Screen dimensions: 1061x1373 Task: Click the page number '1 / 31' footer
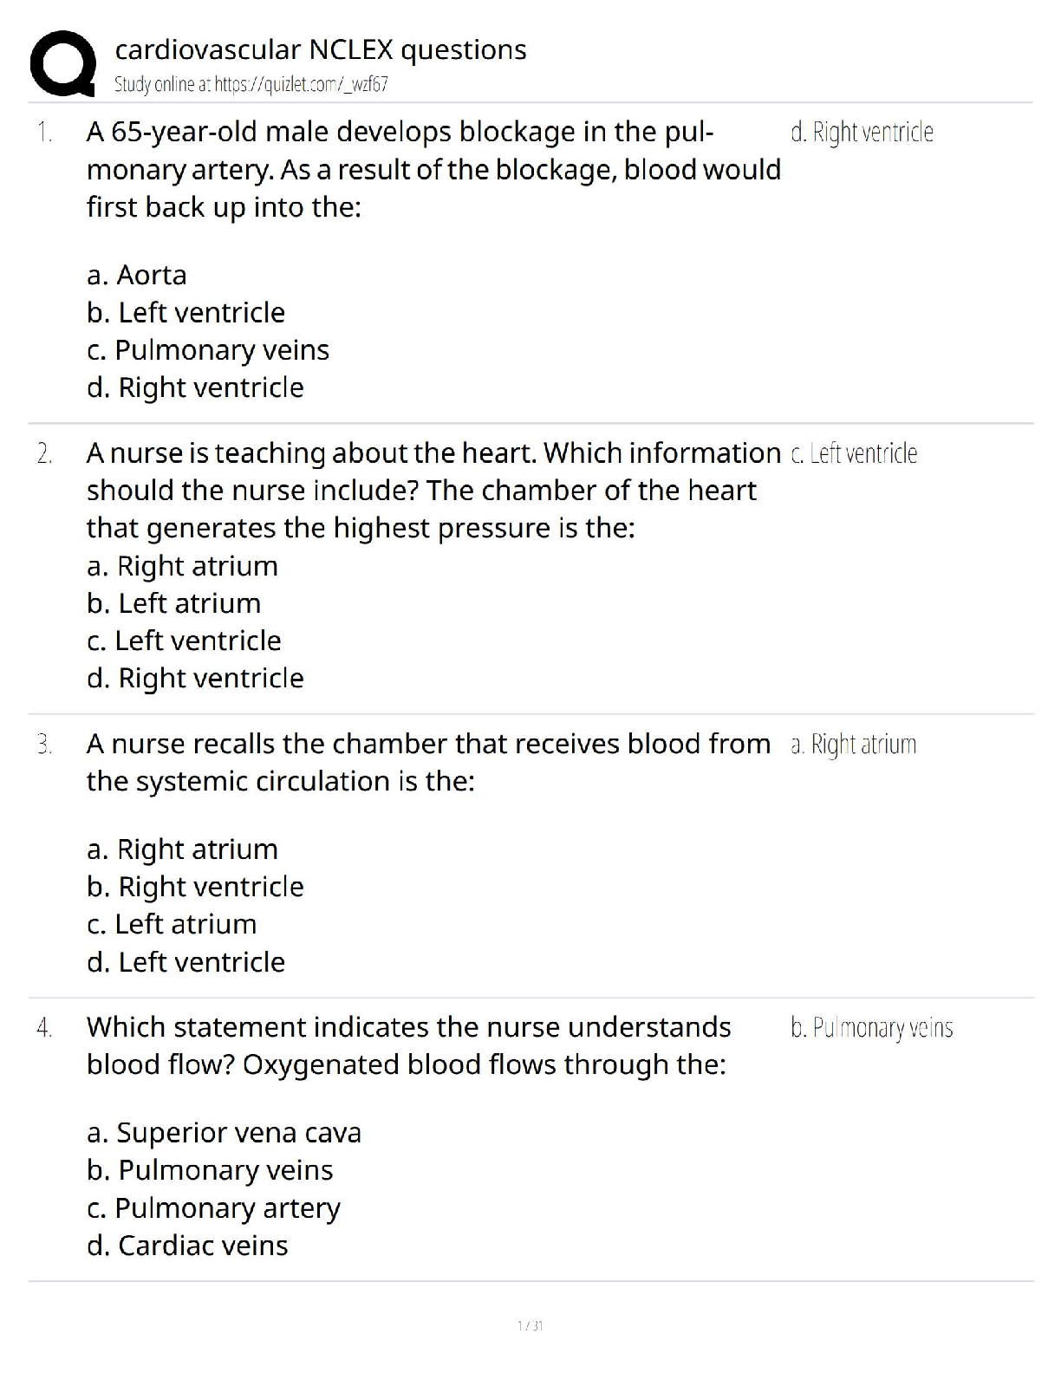pos(530,1325)
